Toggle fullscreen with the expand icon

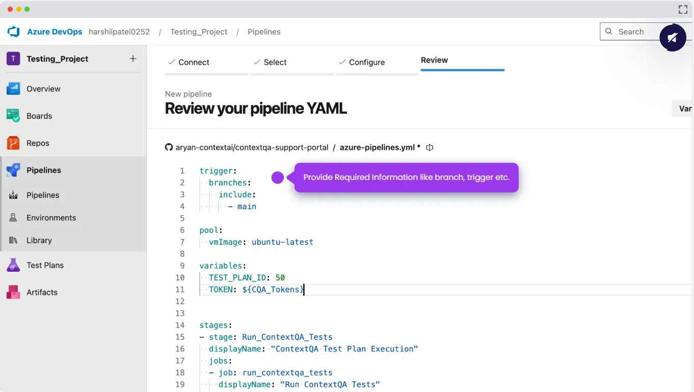pos(683,9)
